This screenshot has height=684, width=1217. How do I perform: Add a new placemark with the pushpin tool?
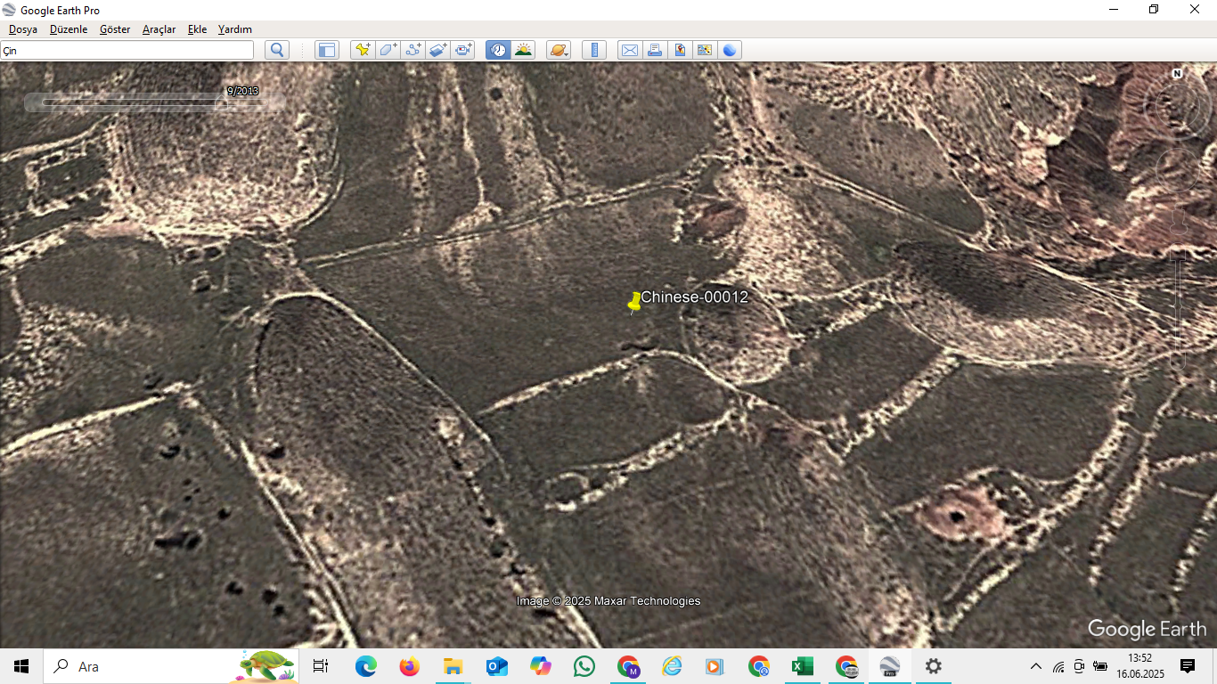click(x=363, y=50)
